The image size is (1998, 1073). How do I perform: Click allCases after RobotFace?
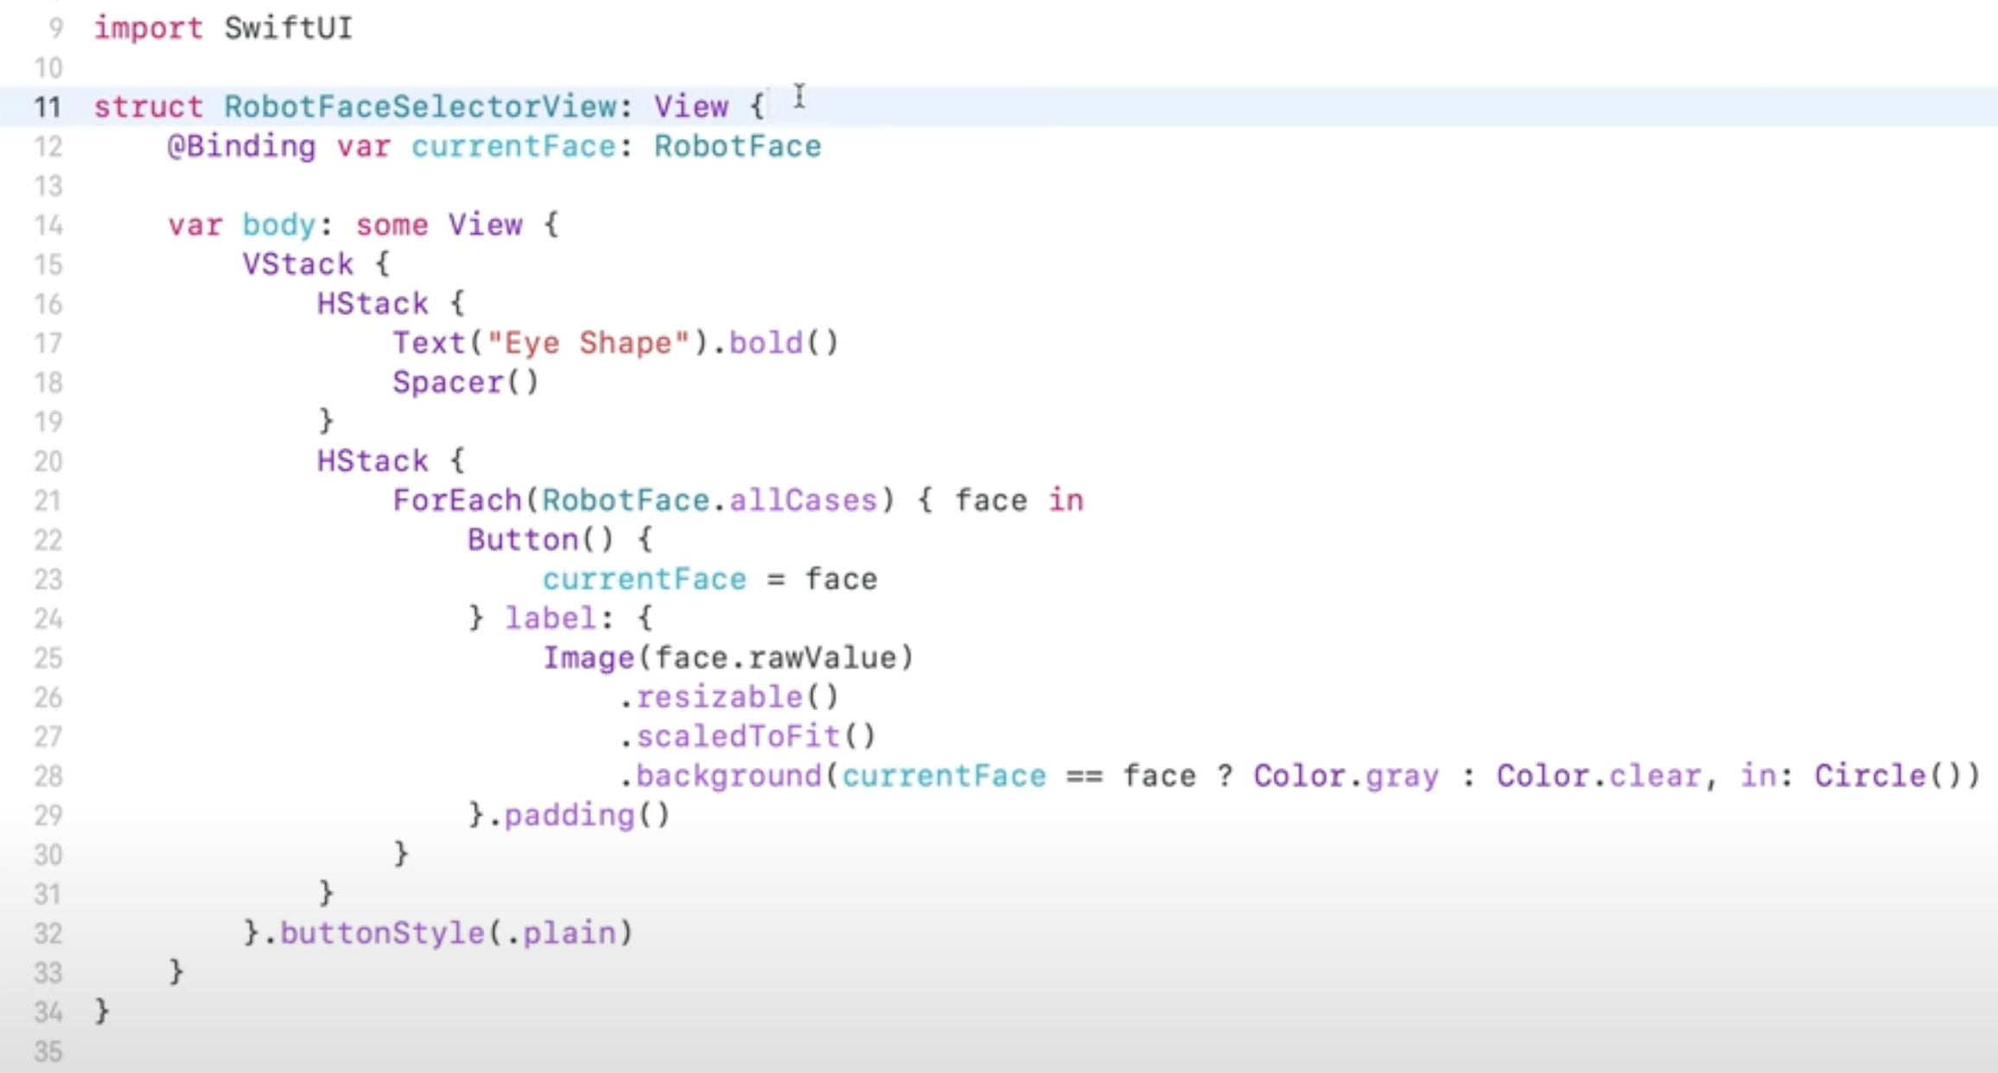point(803,501)
